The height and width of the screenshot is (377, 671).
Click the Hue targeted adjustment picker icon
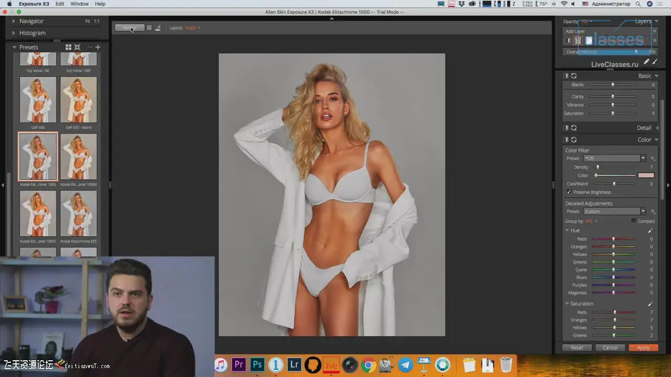point(651,230)
